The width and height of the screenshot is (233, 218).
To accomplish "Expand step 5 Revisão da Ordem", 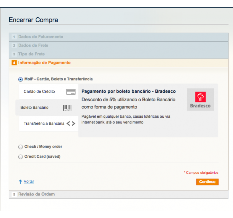I will 119,194.
